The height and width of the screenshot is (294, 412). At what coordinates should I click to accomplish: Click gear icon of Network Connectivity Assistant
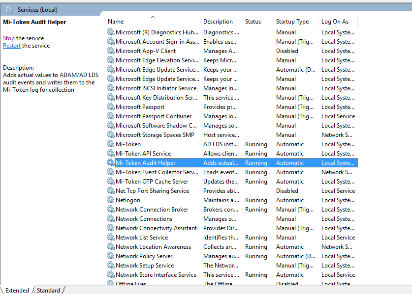coord(110,228)
